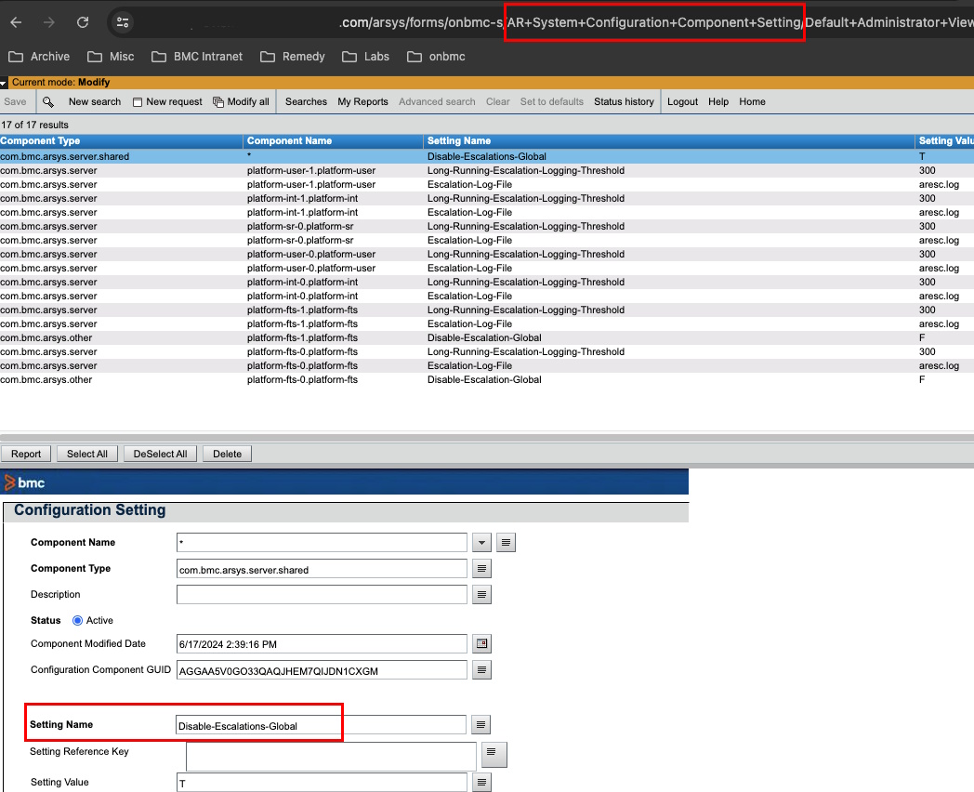Select the com.bmc.arsys.other row for platform-fts-1.platform-fts
Viewport: 974px width, 792px height.
click(487, 338)
